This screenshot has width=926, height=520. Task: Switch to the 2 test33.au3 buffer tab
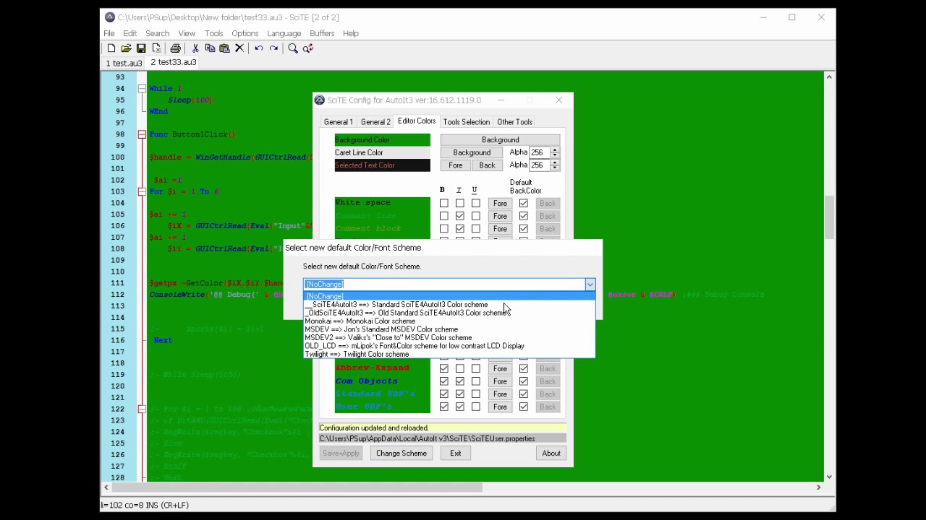(174, 62)
